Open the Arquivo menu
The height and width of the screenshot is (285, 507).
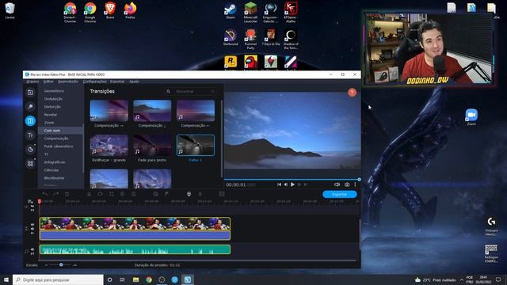[x=32, y=82]
